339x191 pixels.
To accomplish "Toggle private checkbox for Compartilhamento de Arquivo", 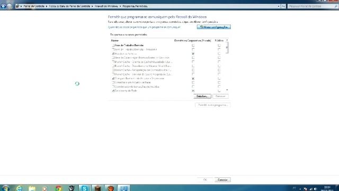I will 193,79.
